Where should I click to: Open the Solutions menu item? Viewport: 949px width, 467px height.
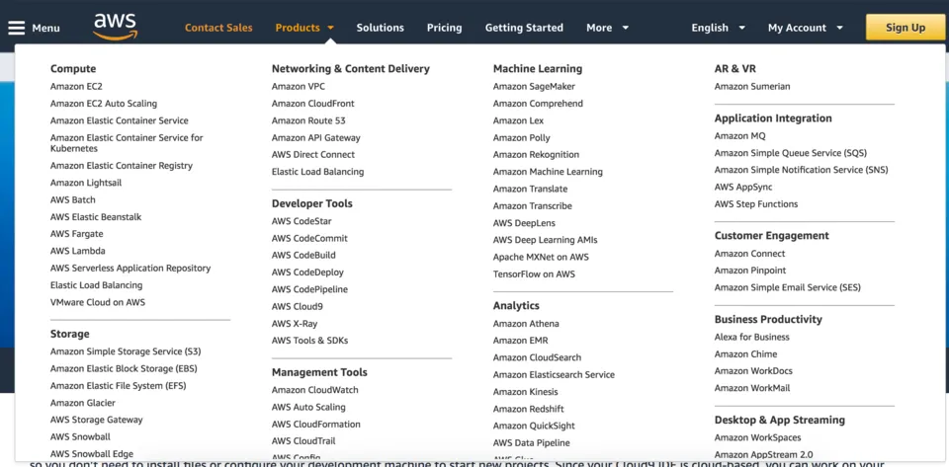click(380, 28)
